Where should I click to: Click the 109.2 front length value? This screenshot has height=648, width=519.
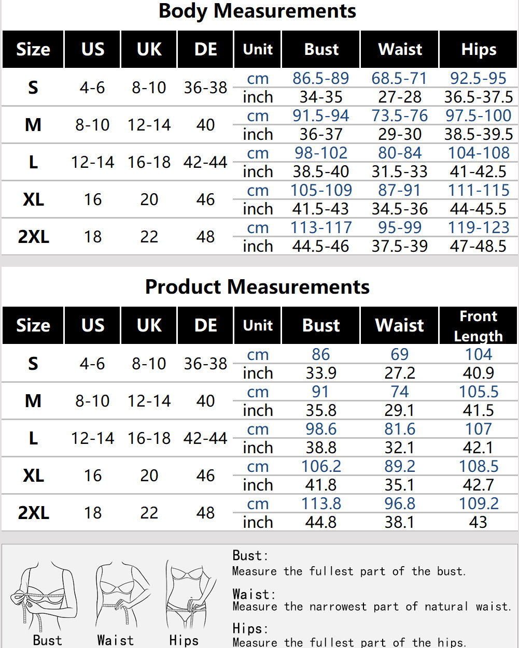coord(479,503)
